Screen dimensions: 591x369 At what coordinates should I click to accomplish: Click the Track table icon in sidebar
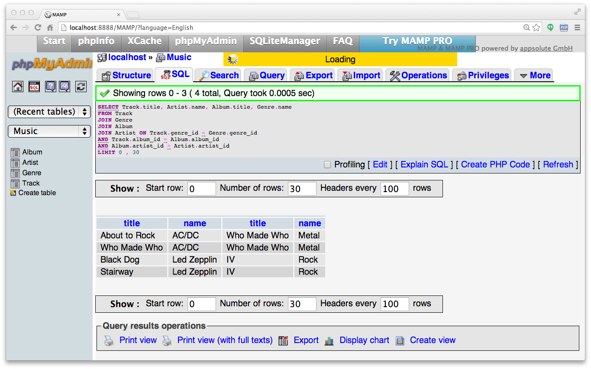15,183
